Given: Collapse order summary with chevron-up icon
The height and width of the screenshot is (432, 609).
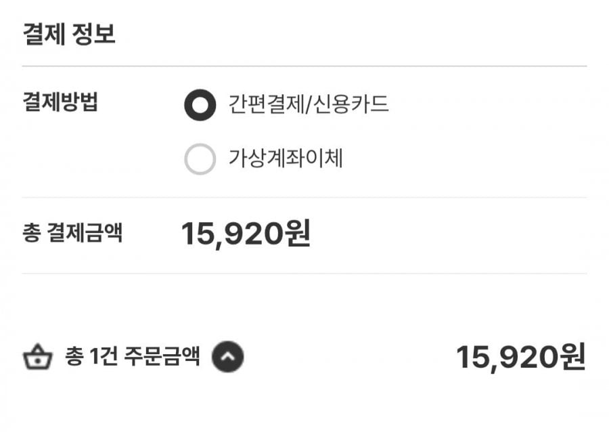Looking at the screenshot, I should point(227,357).
